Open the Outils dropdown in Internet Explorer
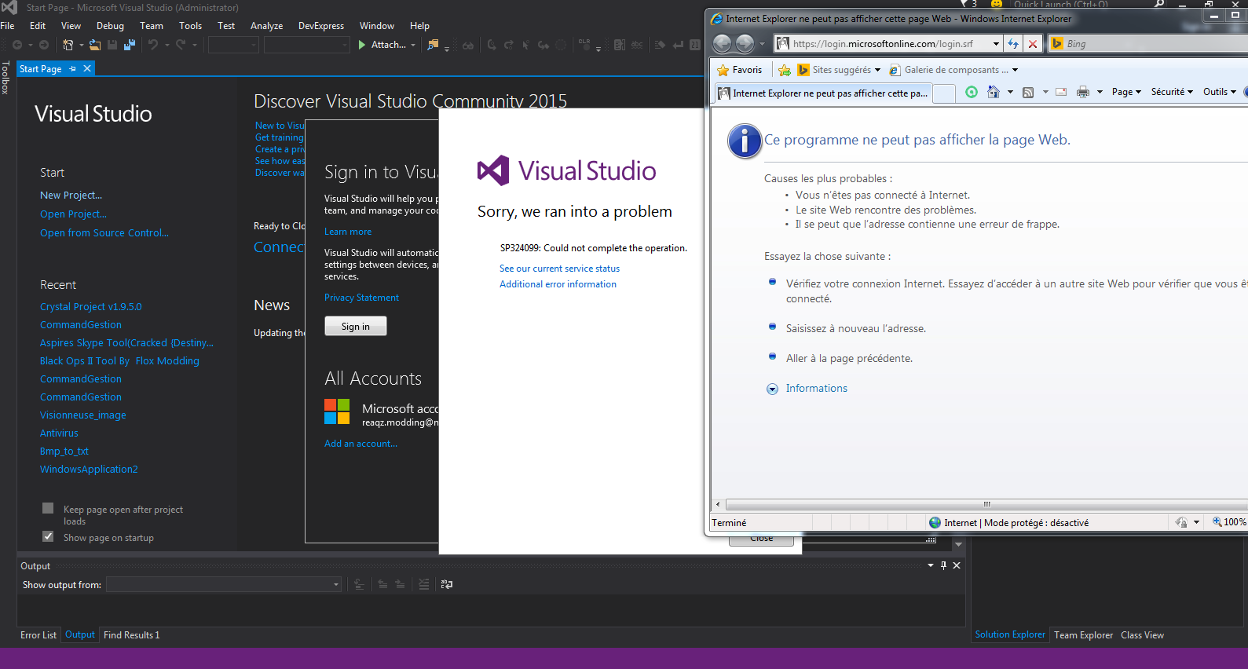 (1220, 92)
